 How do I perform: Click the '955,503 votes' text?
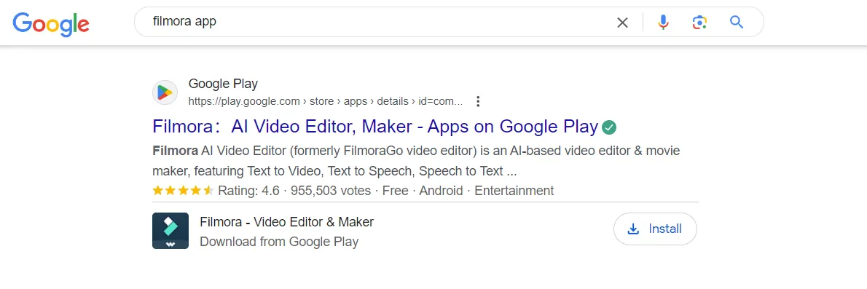coord(331,191)
